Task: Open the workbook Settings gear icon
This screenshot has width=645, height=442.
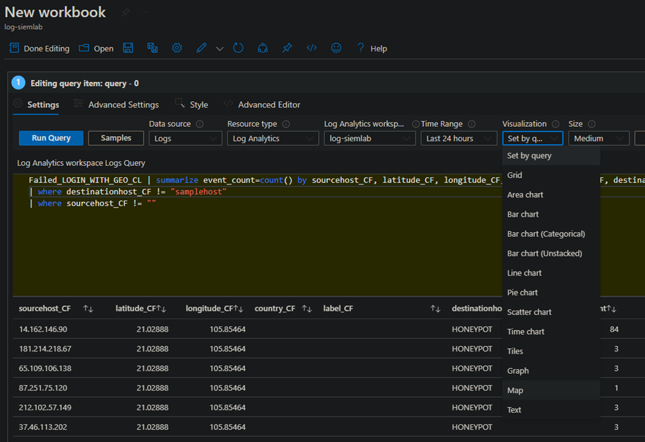Action: (x=176, y=48)
